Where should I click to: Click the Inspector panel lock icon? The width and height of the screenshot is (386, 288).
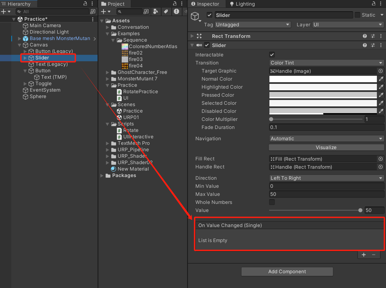pyautogui.click(x=374, y=4)
